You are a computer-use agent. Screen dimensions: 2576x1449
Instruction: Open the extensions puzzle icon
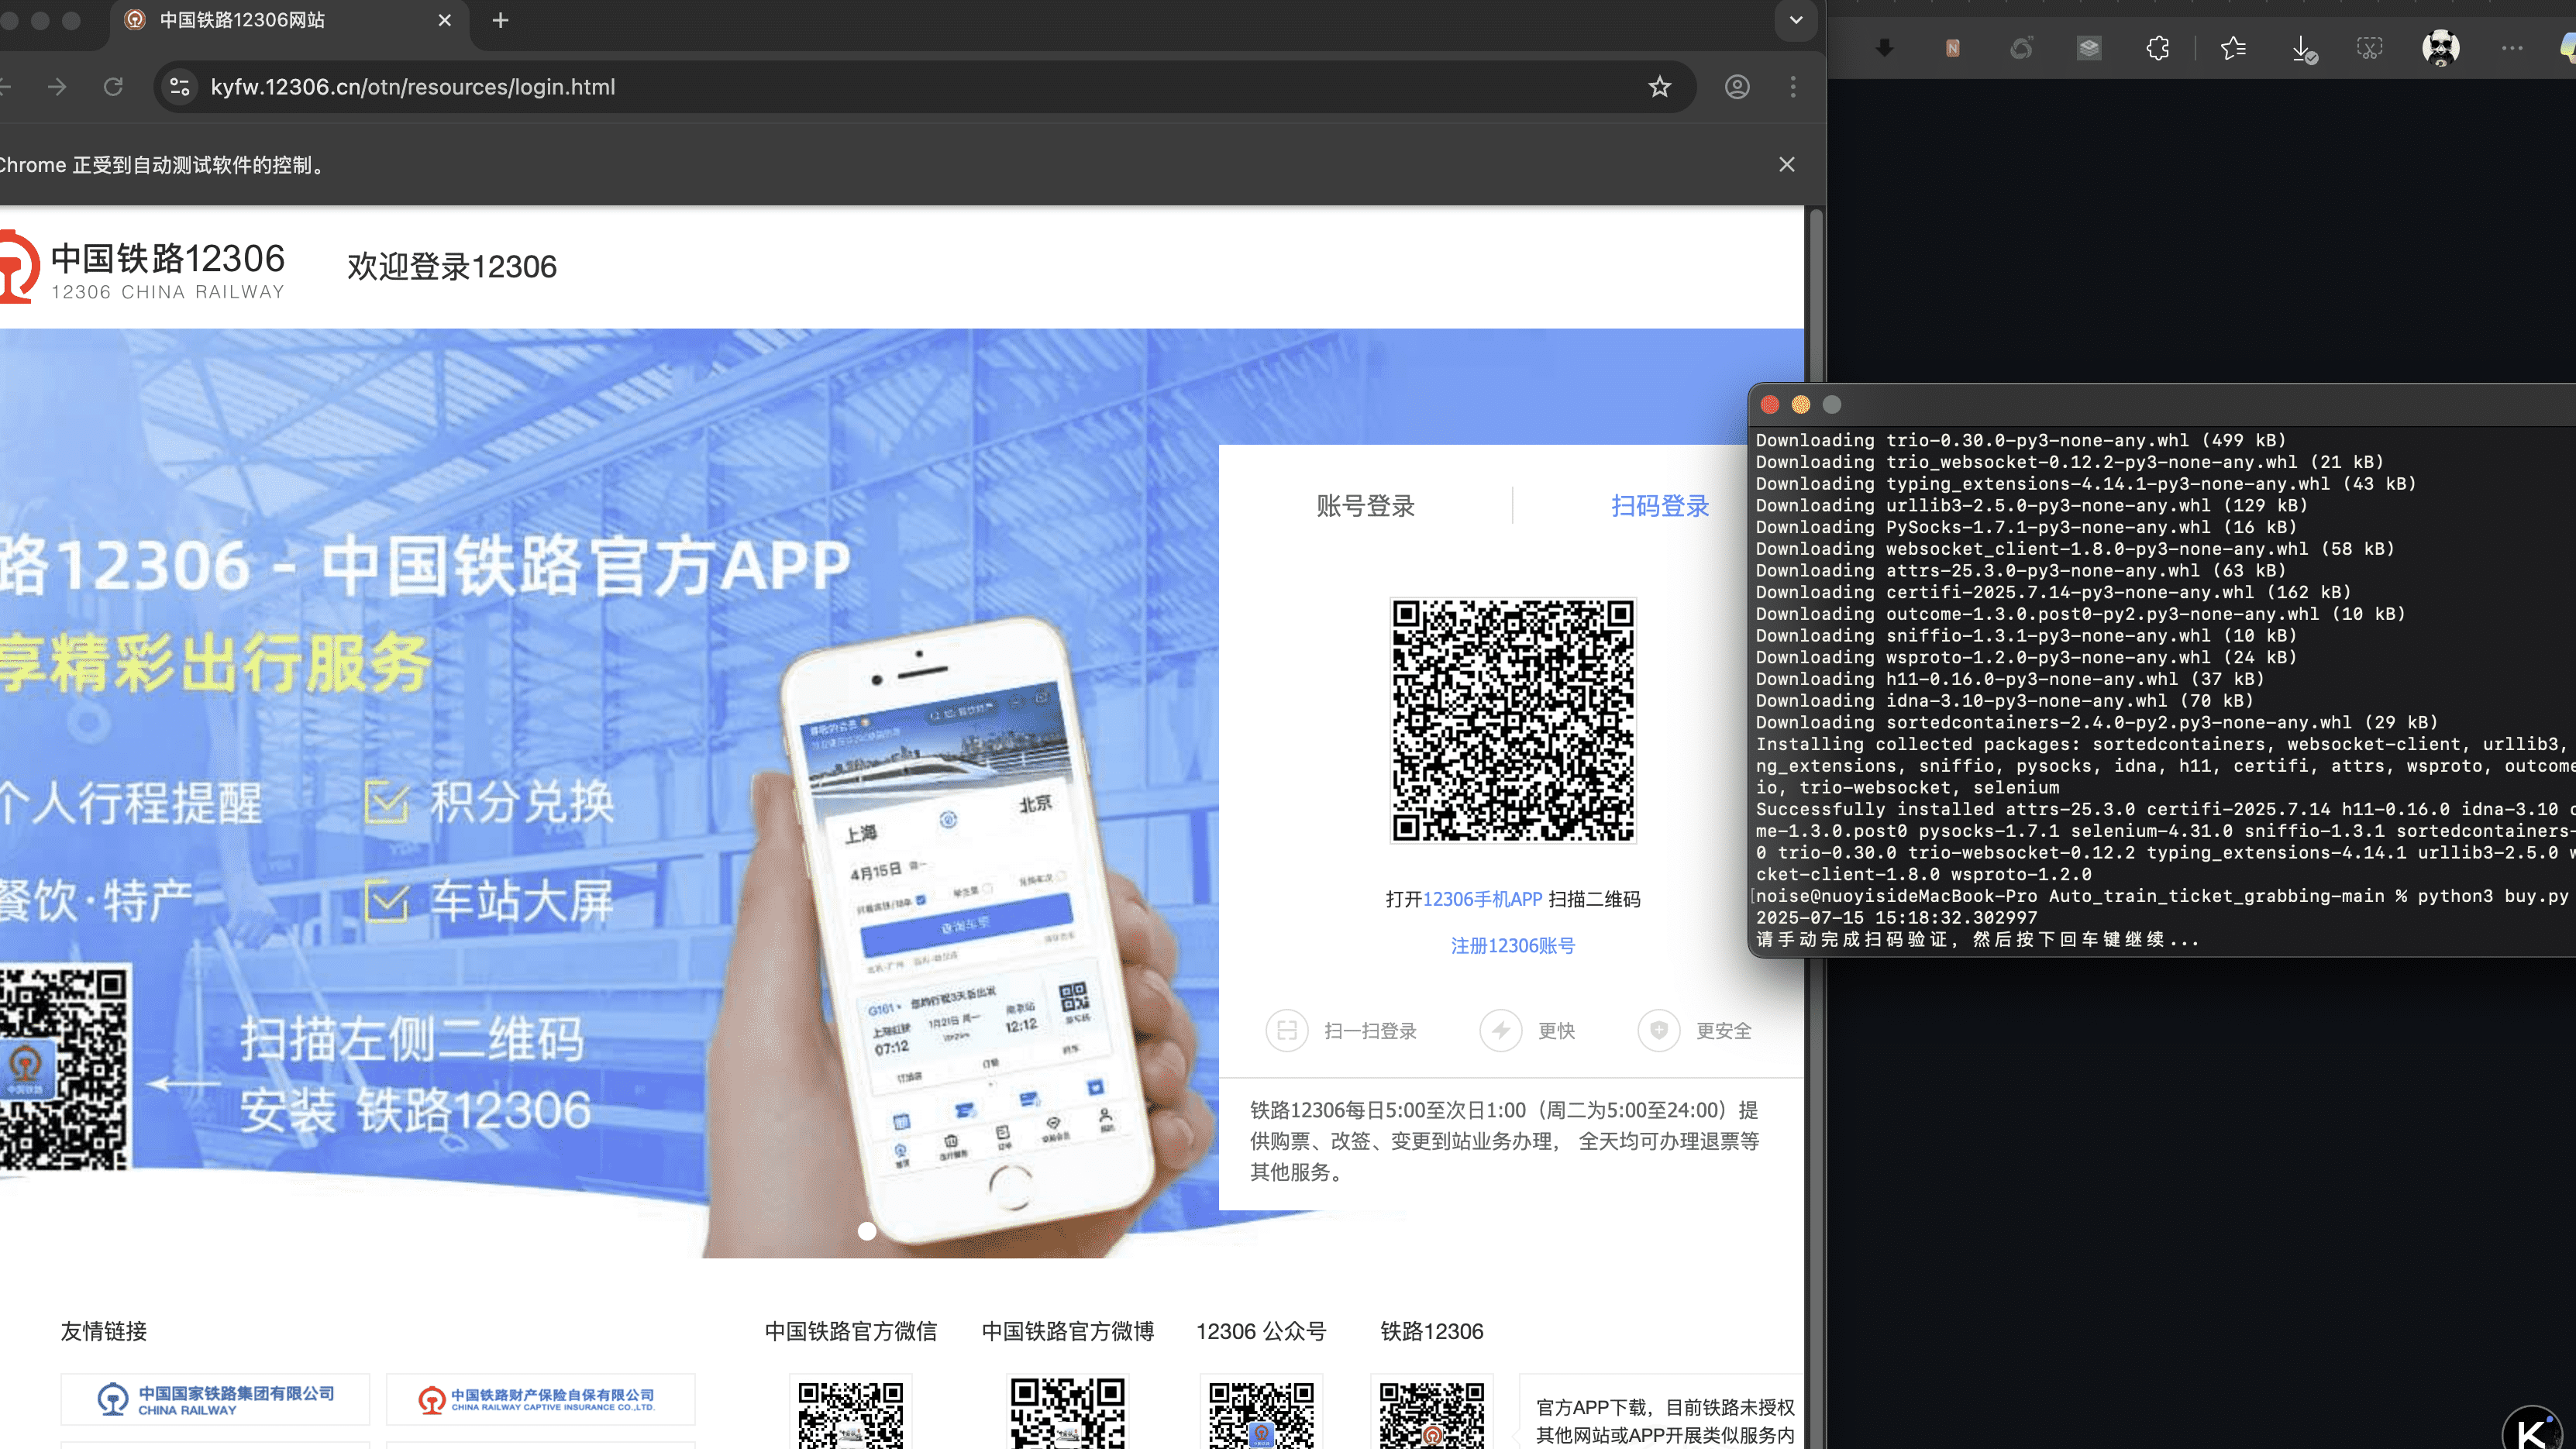[x=2157, y=48]
